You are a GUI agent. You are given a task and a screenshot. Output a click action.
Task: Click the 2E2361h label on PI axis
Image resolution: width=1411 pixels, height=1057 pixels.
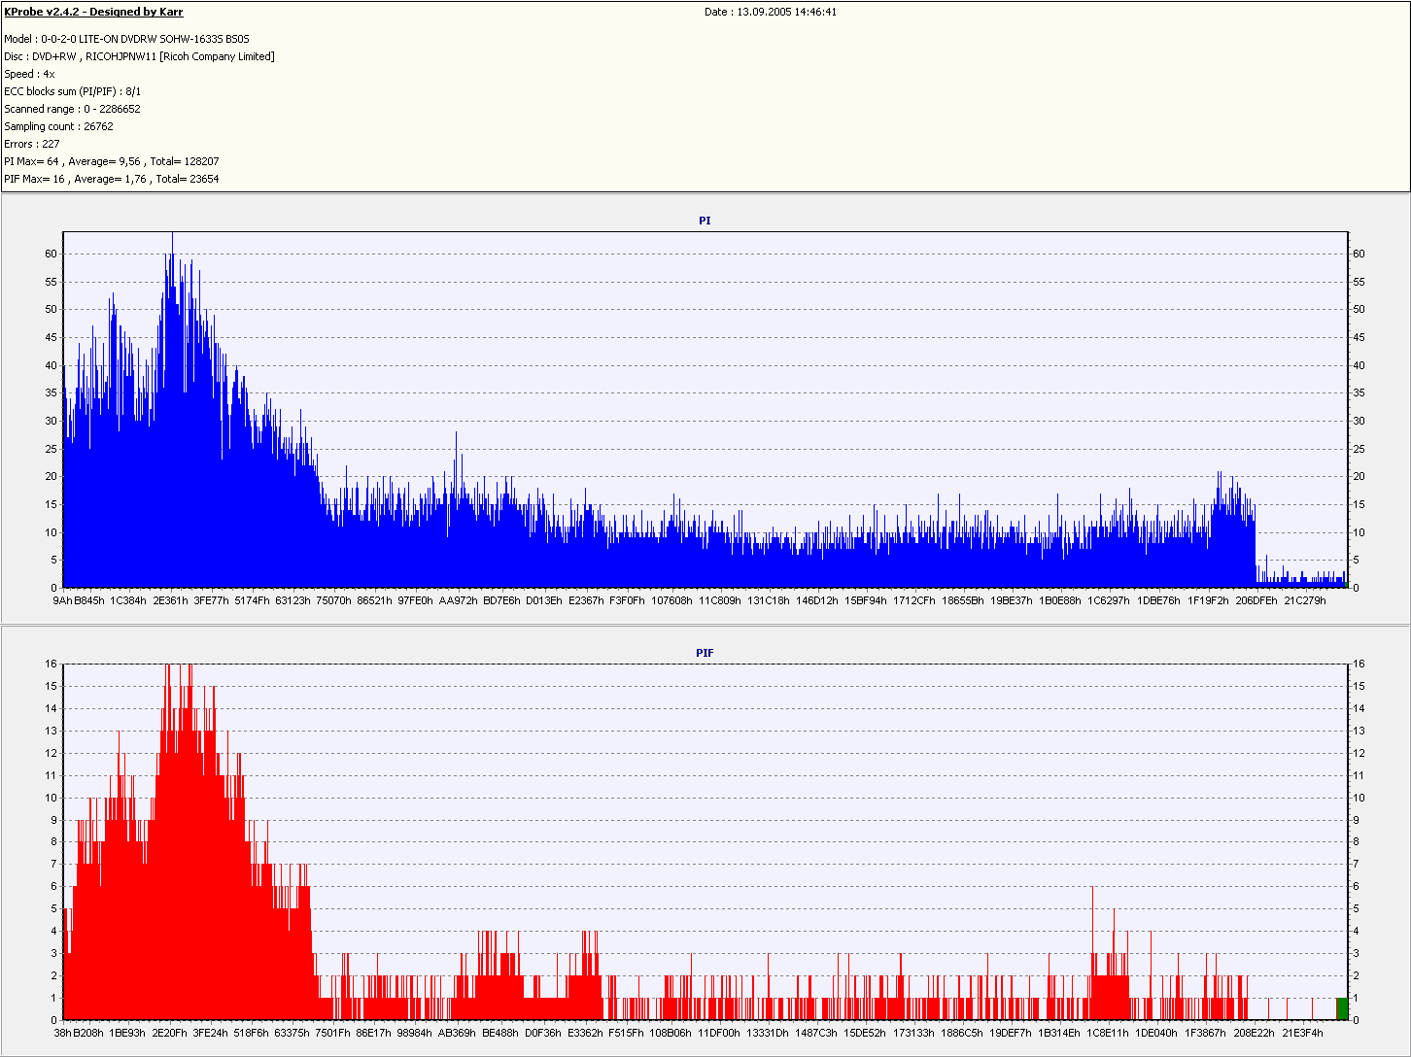171,600
